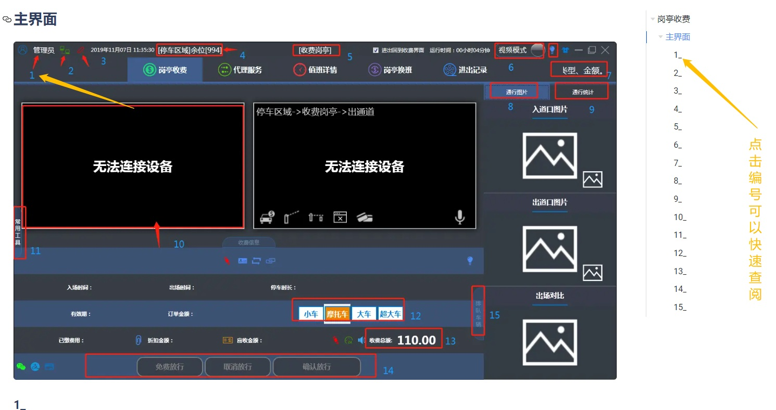Viewport: 776px width, 410px height.
Task: Click the red link status icon
Action: coord(81,50)
